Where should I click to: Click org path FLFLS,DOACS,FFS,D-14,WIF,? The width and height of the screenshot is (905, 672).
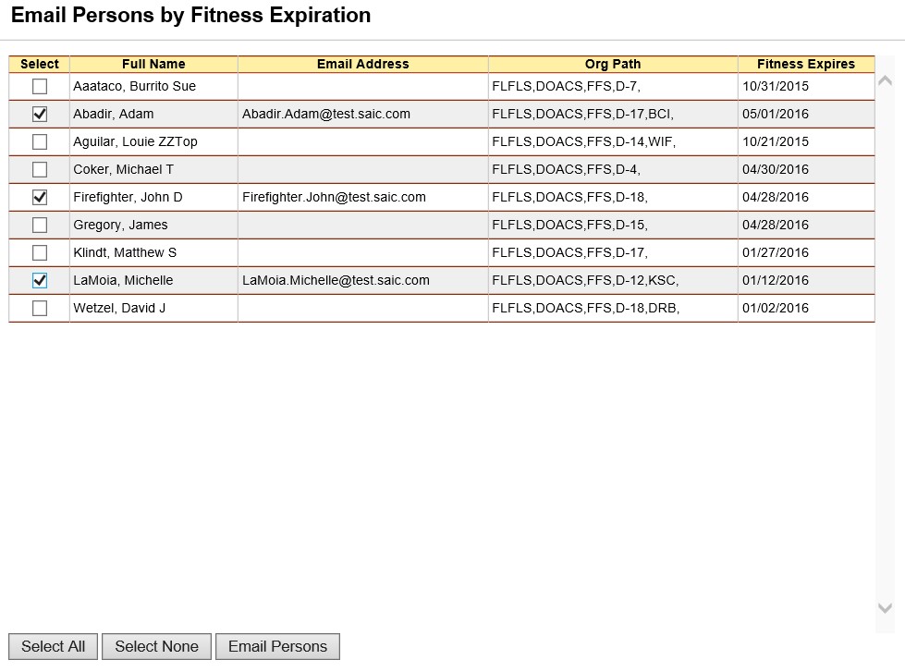coord(584,142)
